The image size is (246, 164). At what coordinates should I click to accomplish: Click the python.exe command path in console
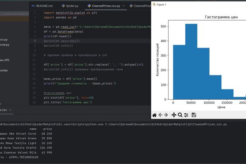pyautogui.click(x=52, y=124)
